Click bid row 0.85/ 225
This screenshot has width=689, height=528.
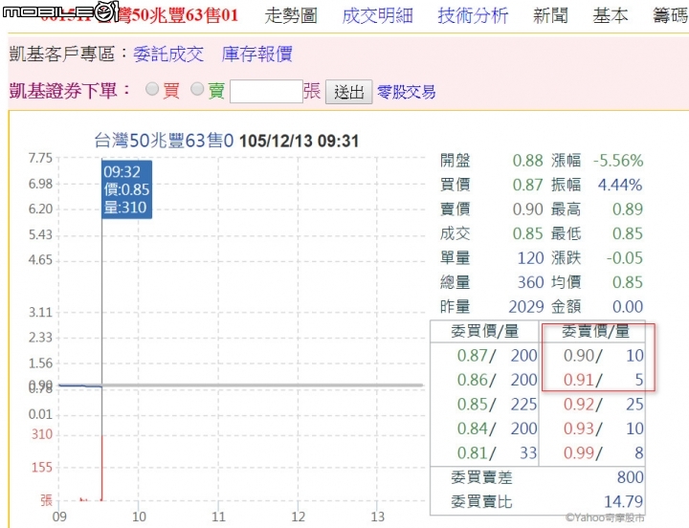pos(497,404)
